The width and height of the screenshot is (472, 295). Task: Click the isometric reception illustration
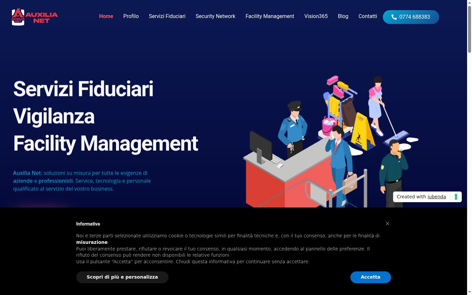coord(330,142)
